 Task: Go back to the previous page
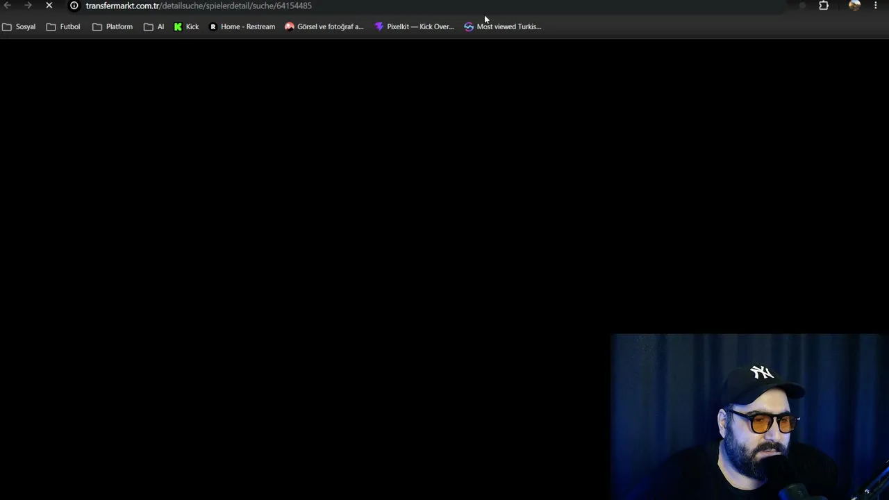[x=8, y=6]
